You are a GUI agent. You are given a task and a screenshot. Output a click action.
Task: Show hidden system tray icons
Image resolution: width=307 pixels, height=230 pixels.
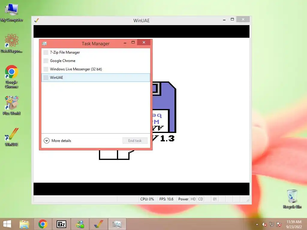pos(257,224)
